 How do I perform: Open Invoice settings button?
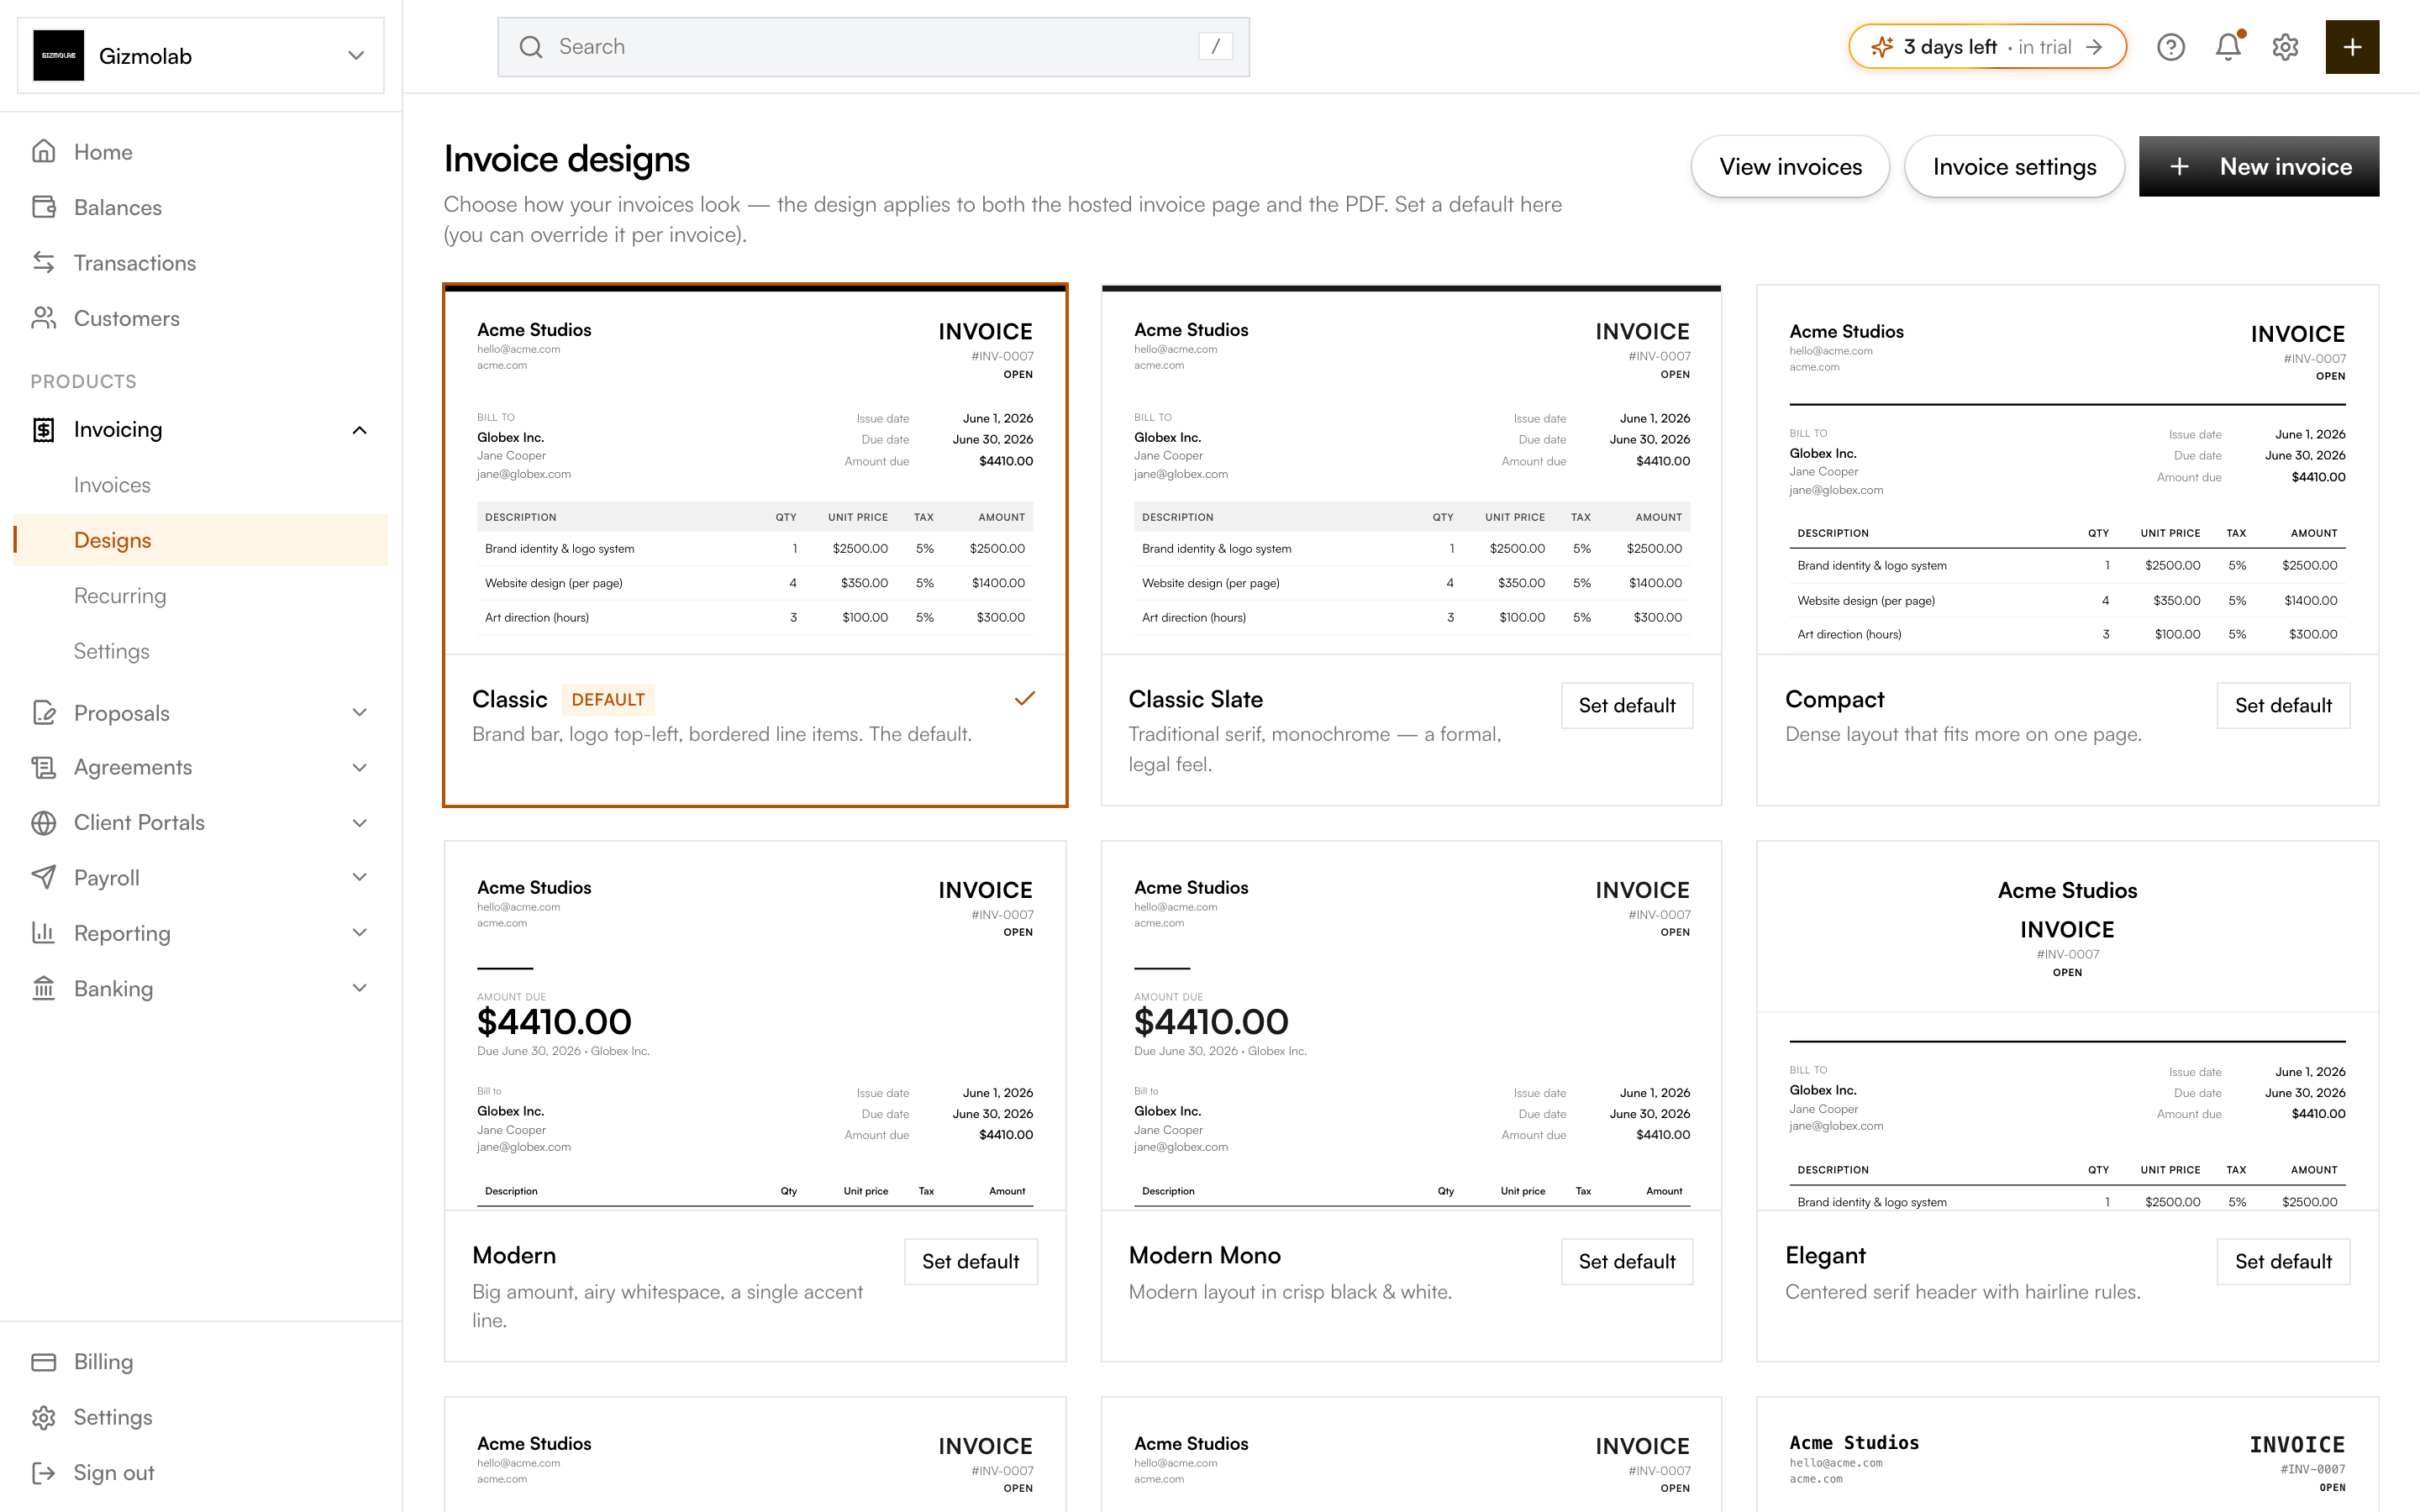[x=2014, y=166]
